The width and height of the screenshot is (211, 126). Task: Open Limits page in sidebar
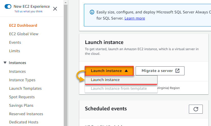click(x=14, y=51)
